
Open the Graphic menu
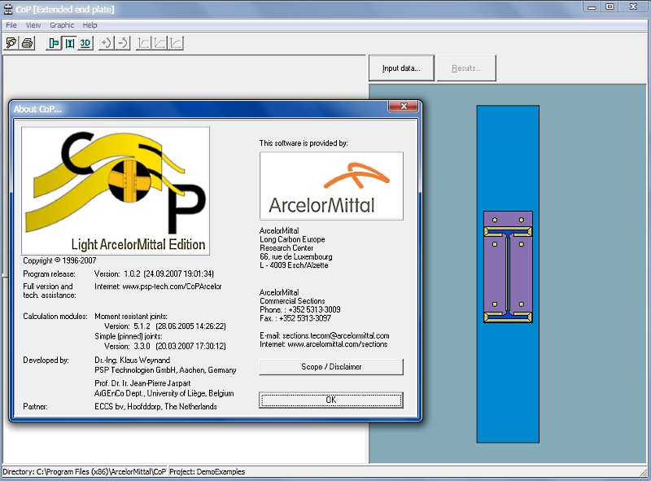click(62, 25)
